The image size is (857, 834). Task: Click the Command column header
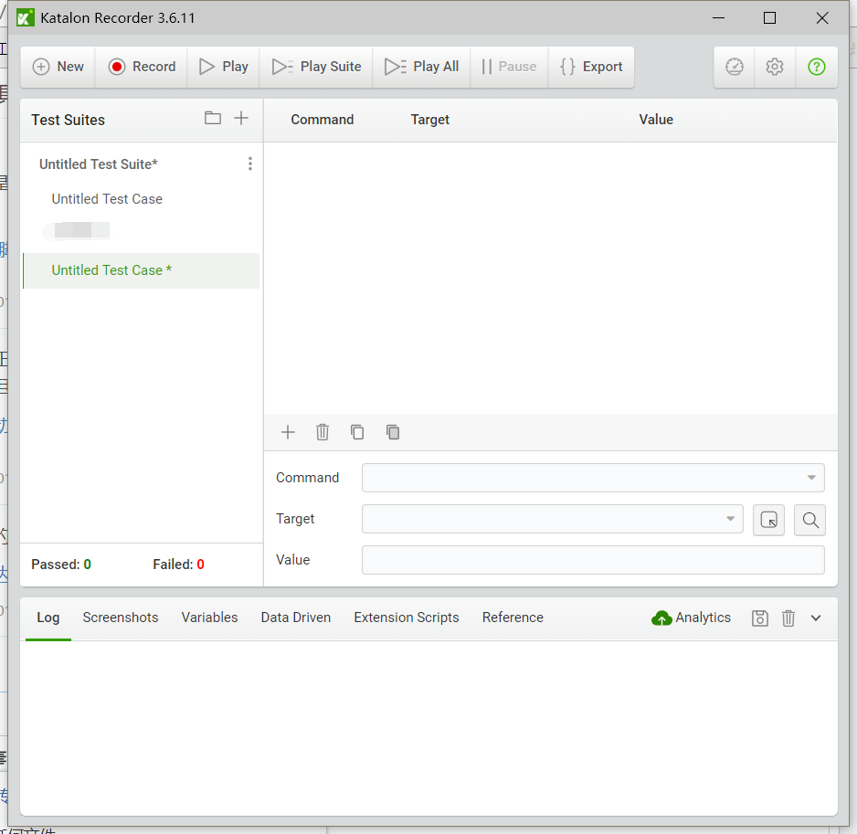[x=322, y=120]
